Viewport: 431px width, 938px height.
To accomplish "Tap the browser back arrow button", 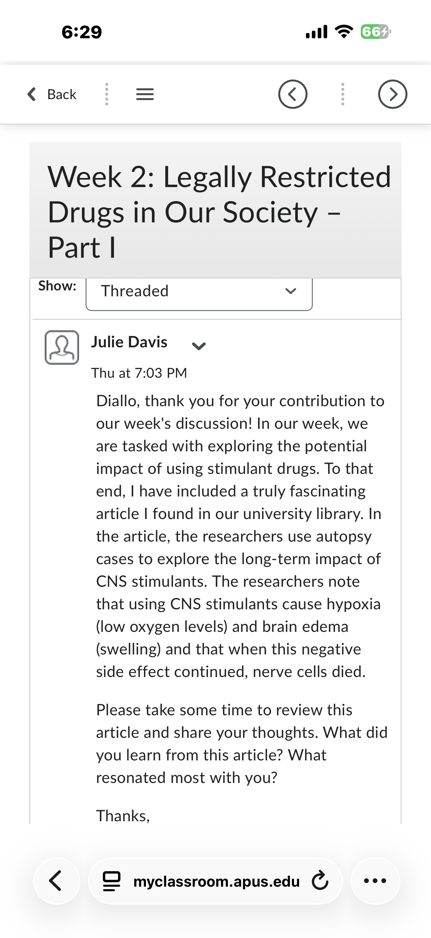I will pos(57,881).
